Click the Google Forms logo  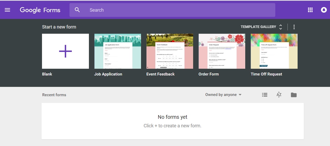[x=40, y=10]
